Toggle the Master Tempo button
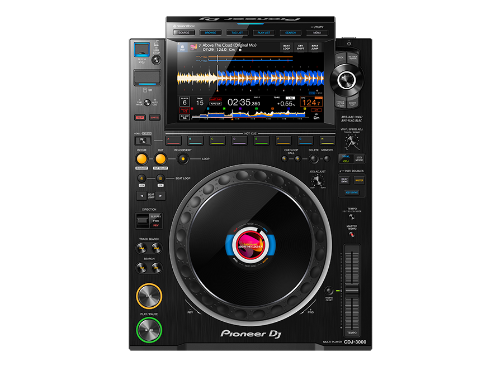The width and height of the screenshot is (501, 367). coord(351,234)
